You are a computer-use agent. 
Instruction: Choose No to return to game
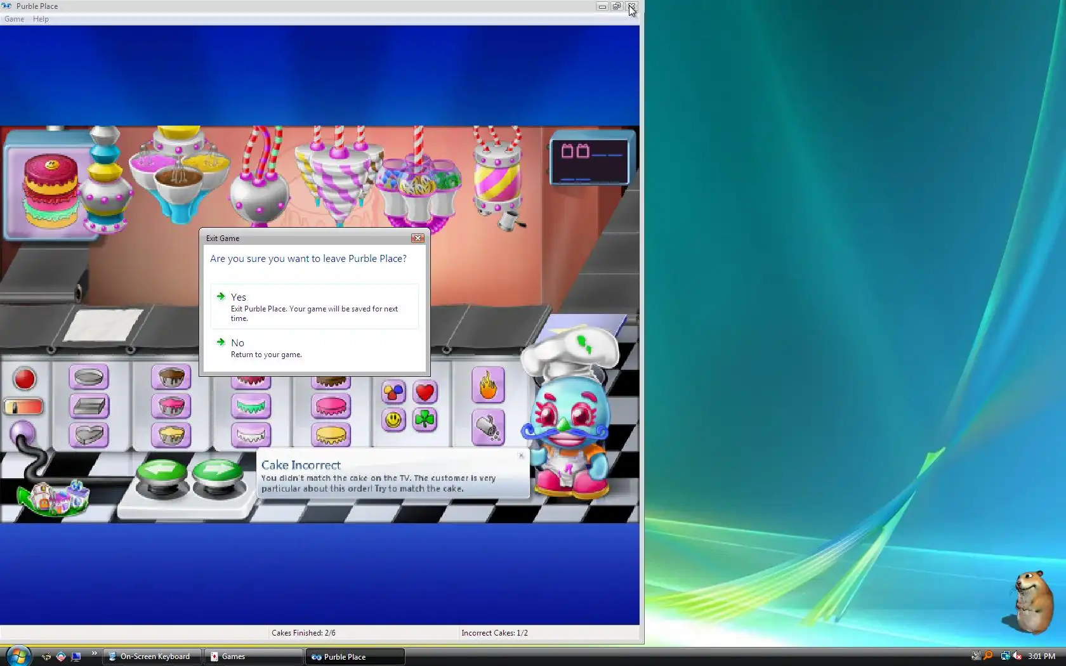tap(315, 348)
